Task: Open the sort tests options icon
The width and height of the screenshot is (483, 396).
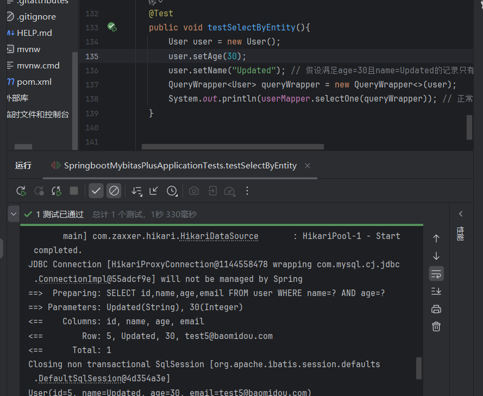Action: pos(136,191)
